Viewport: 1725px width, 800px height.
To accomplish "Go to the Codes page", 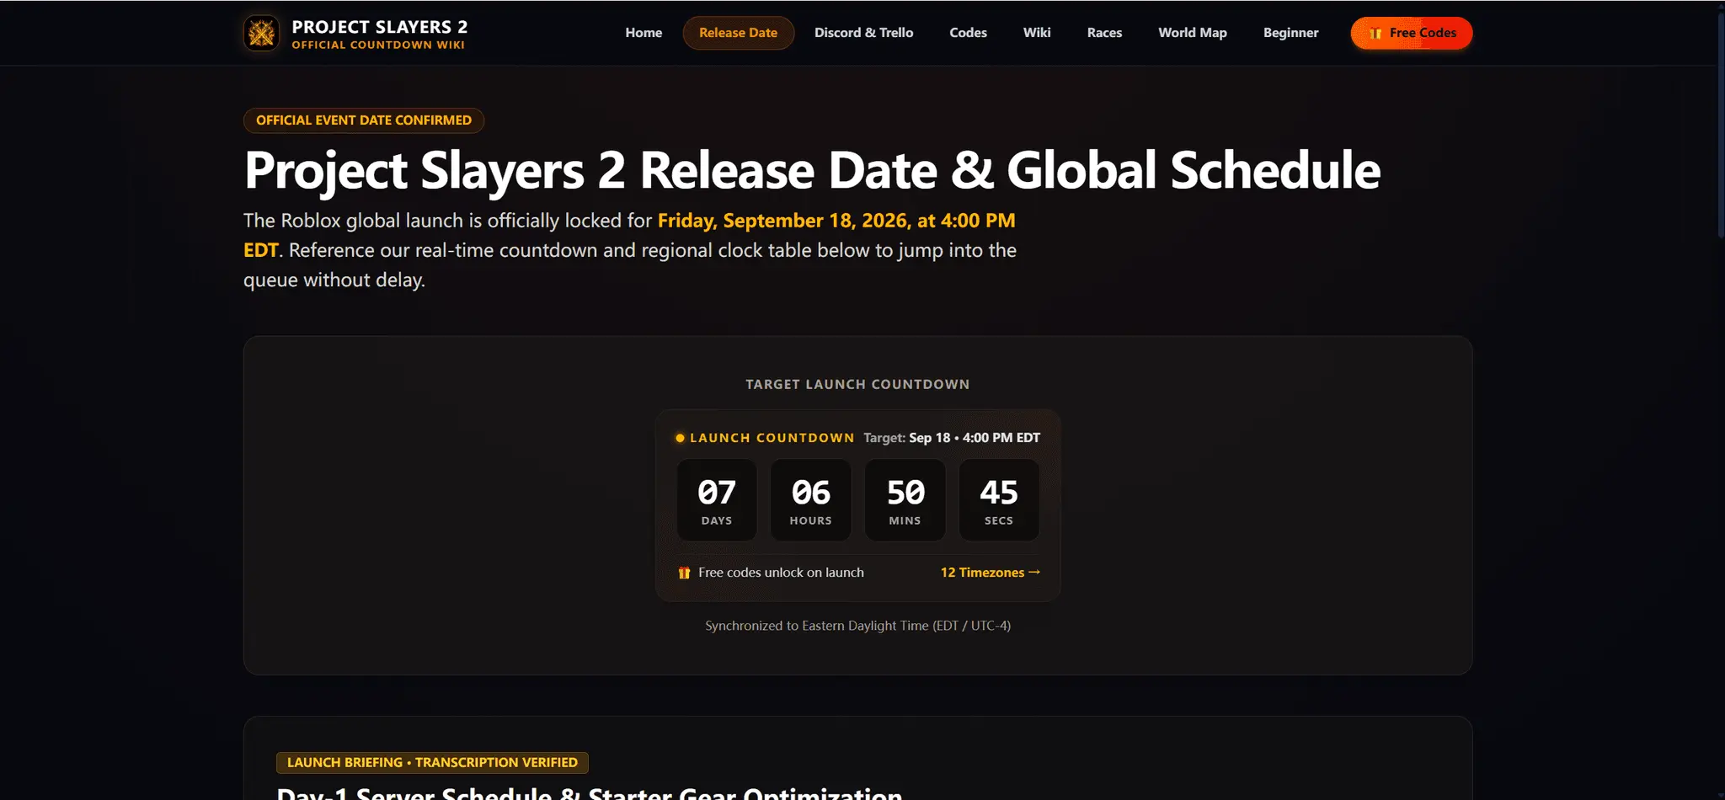I will [968, 33].
